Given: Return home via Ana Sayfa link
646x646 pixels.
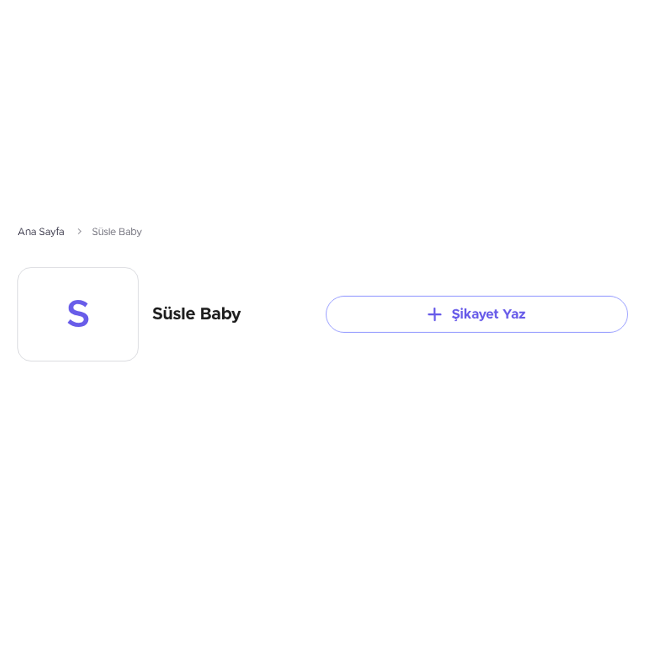Looking at the screenshot, I should coord(41,231).
